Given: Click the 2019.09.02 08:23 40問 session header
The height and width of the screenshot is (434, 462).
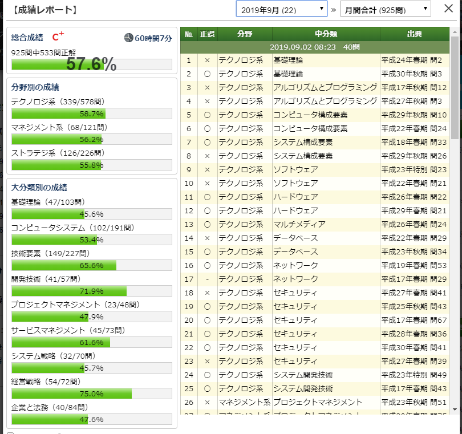Looking at the screenshot, I should [315, 47].
